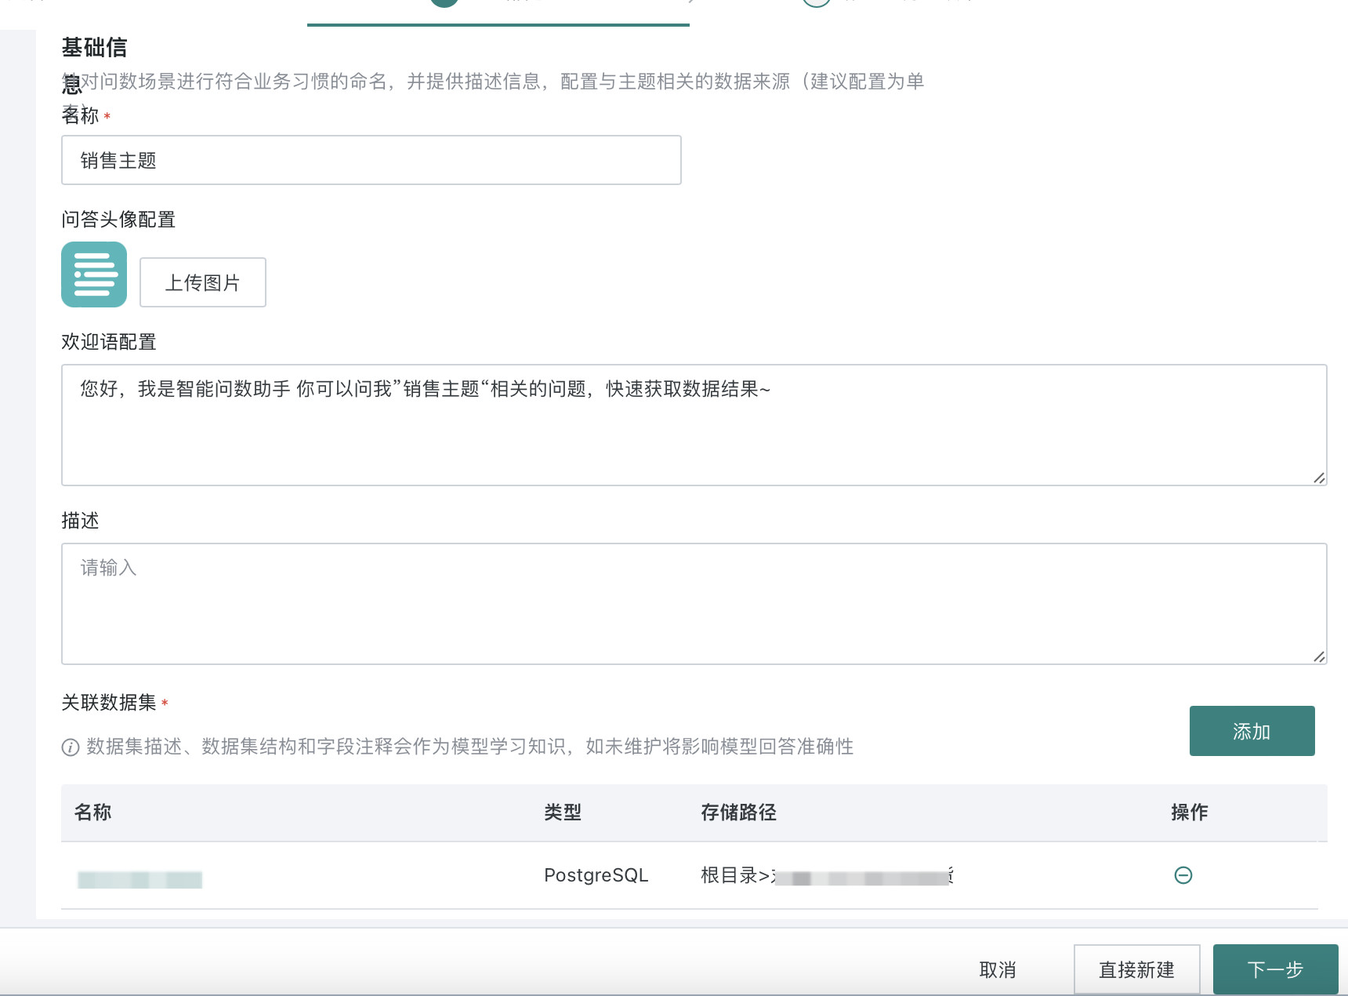This screenshot has height=996, width=1348.
Task: Select the blurred dataset name in table row
Action: (x=140, y=879)
